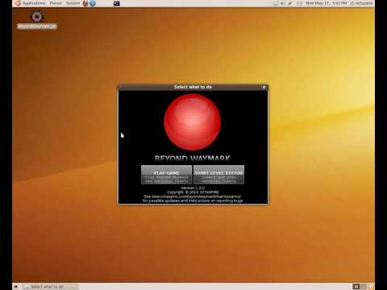The height and width of the screenshot is (290, 387).
Task: Click the octaspire website address text
Action: coord(197,197)
